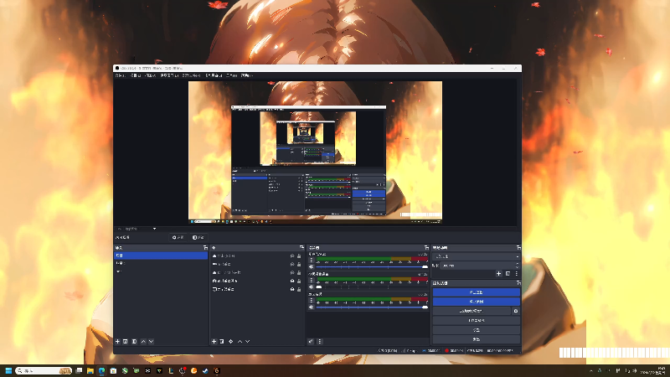Click the third channel volume slider
The width and height of the screenshot is (670, 377).
point(372,307)
